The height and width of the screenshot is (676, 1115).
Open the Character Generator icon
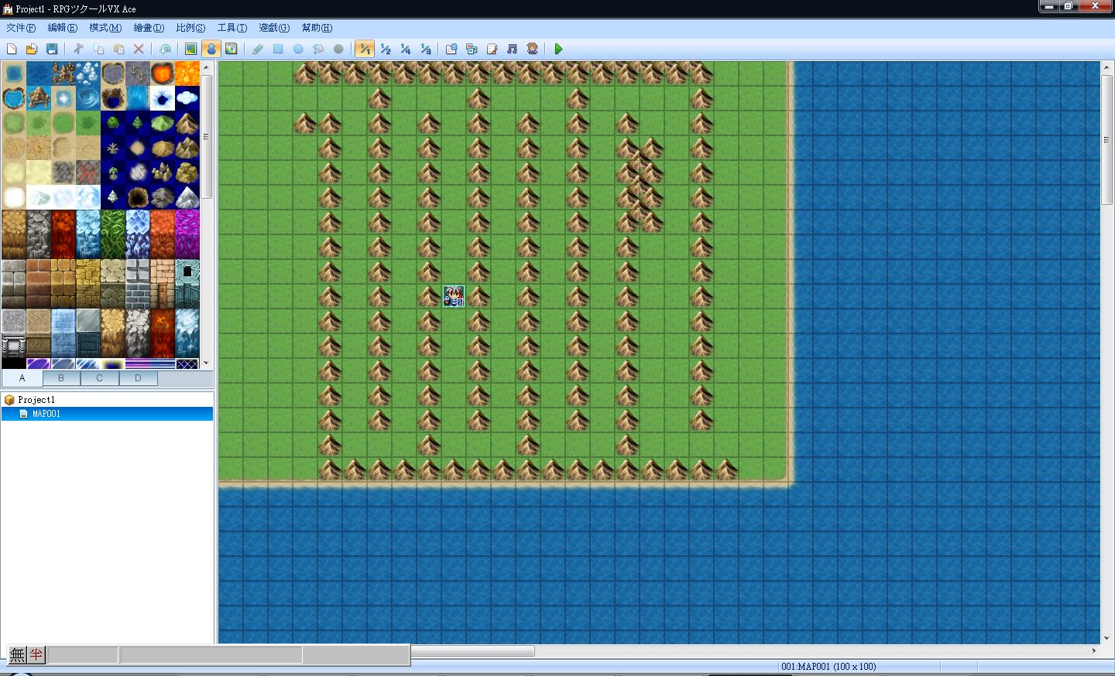coord(532,49)
